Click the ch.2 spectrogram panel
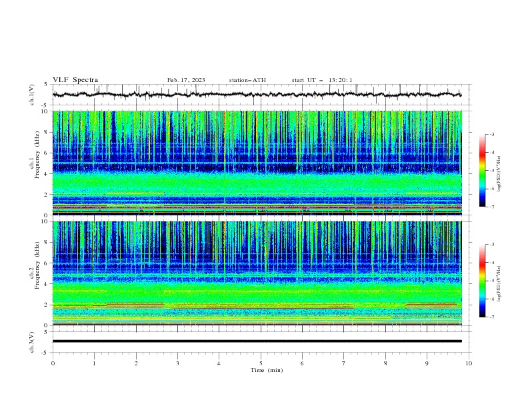Image resolution: width=528 pixels, height=408 pixels. coord(257,273)
